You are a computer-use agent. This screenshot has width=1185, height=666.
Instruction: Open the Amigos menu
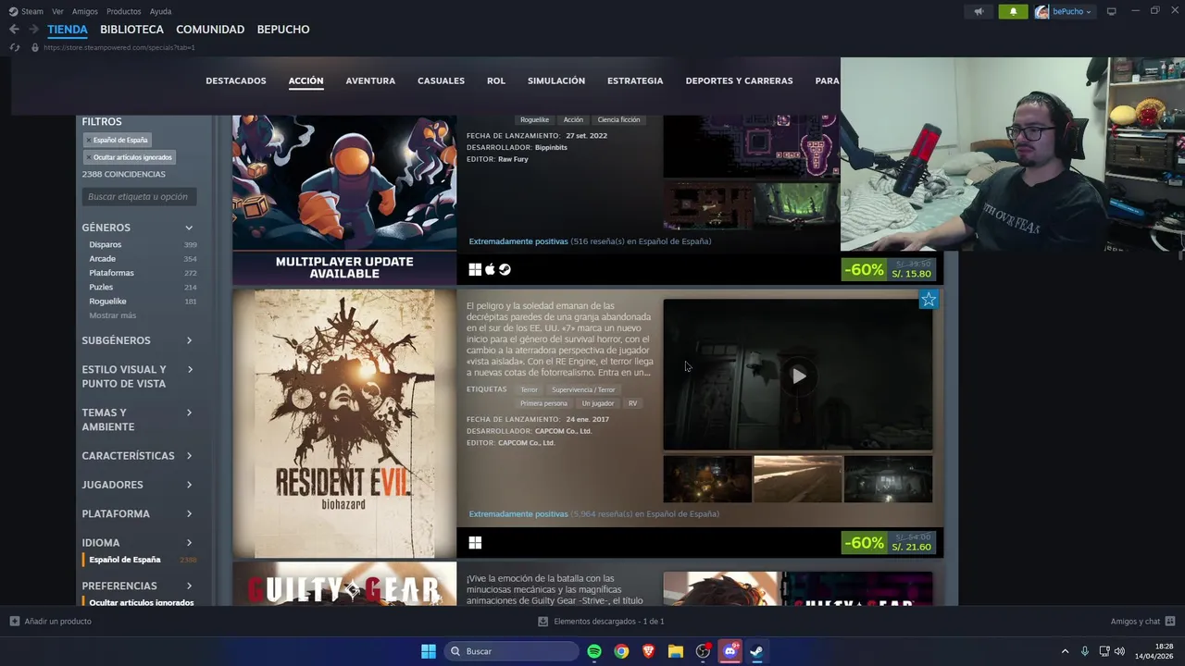click(x=85, y=11)
